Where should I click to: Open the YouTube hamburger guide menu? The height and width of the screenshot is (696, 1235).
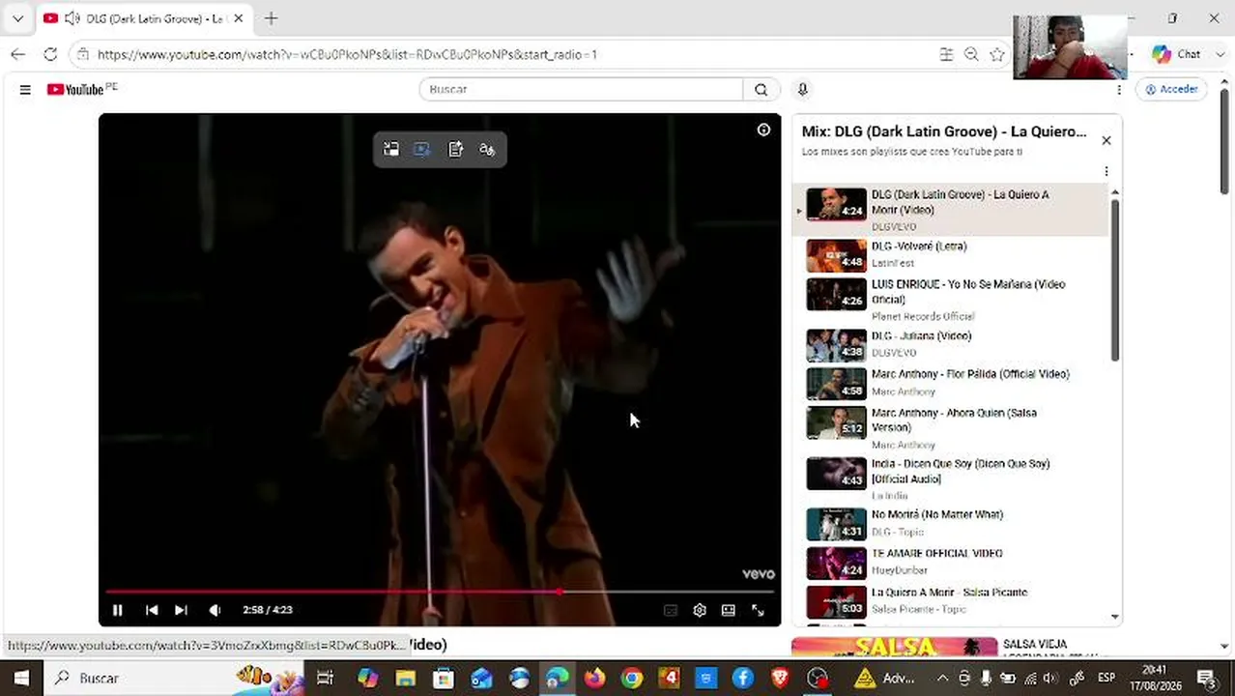point(25,89)
